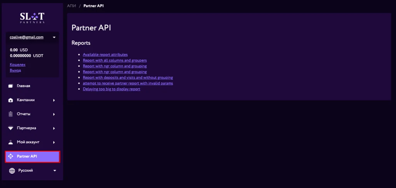Click the АПИ breadcrumb

tap(72, 6)
